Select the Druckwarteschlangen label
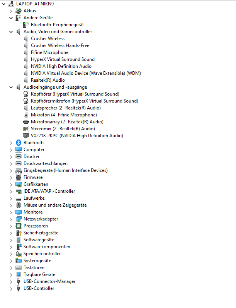The height and width of the screenshot is (308, 236). click(x=46, y=163)
